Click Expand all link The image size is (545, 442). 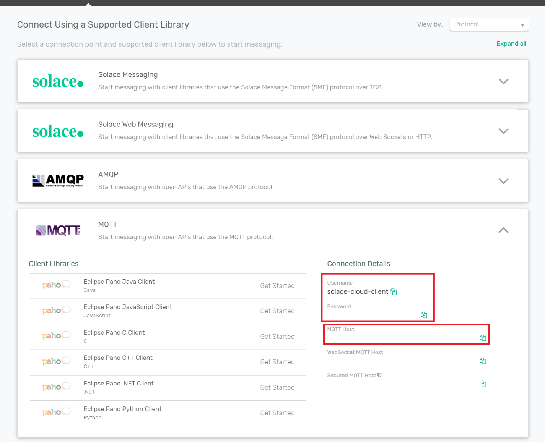click(511, 44)
